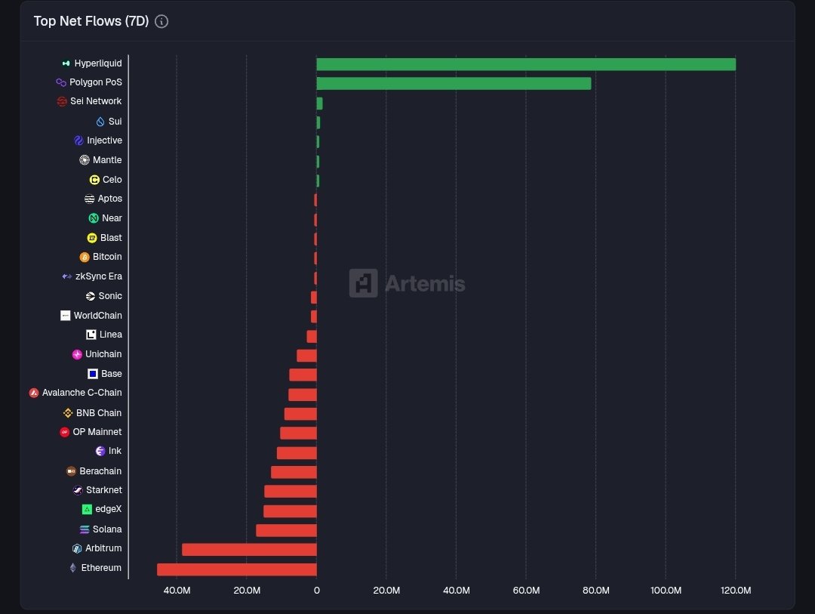
Task: Click the Sei Network logo icon
Action: (x=62, y=101)
